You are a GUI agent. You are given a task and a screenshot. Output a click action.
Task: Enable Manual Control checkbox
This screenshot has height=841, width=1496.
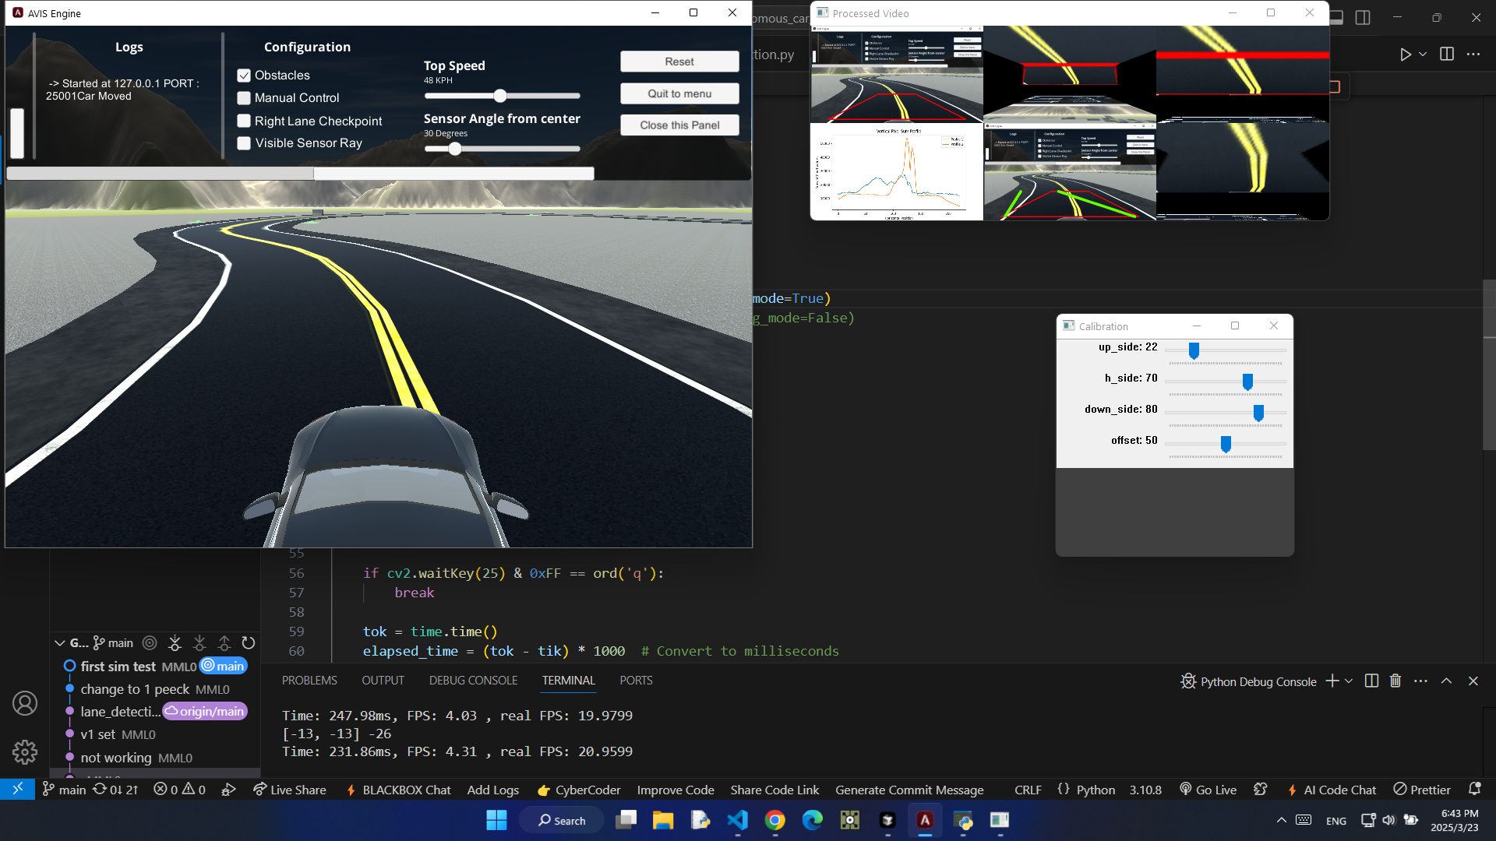point(244,98)
